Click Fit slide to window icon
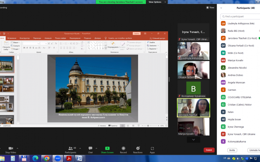The image size is (260, 162). [166, 126]
